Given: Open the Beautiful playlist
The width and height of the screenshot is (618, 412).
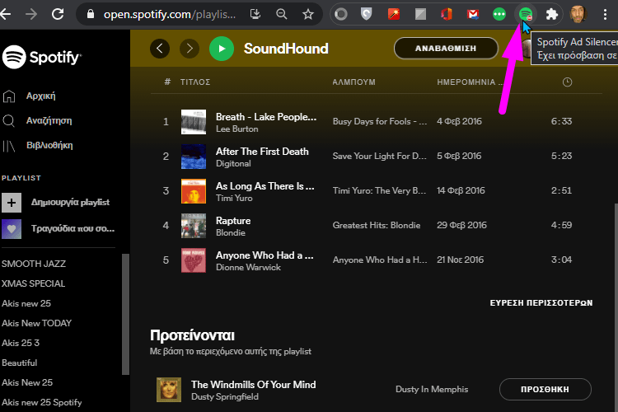Looking at the screenshot, I should [x=19, y=363].
